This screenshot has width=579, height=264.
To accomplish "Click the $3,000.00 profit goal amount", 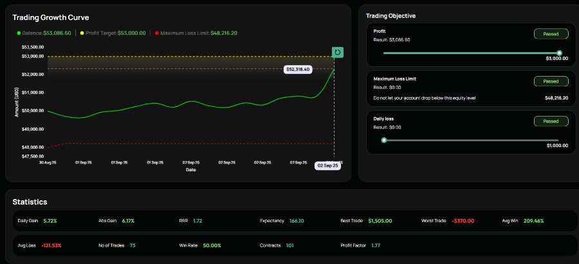I will [x=557, y=59].
